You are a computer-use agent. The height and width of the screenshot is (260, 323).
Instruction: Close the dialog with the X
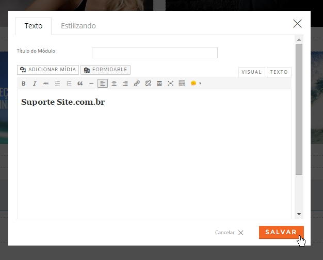click(297, 24)
